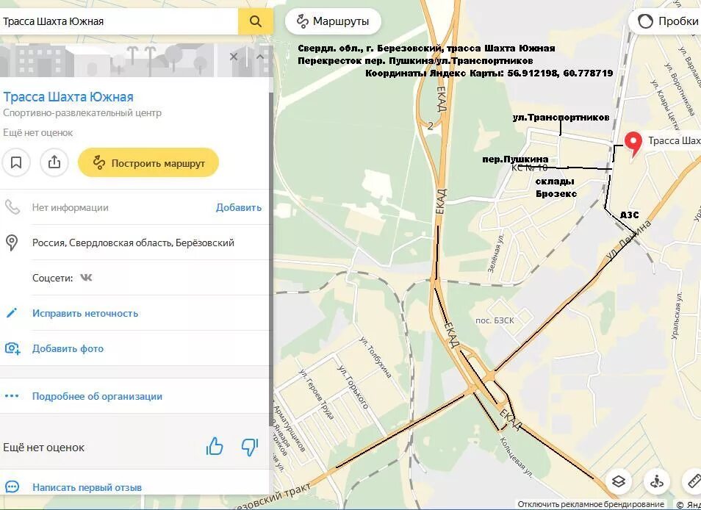The height and width of the screenshot is (510, 701).
Task: Open street panorama person icon
Action: pos(656,481)
